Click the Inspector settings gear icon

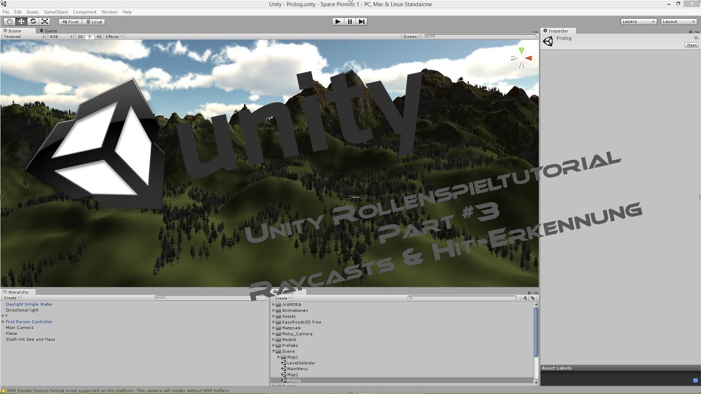click(696, 38)
